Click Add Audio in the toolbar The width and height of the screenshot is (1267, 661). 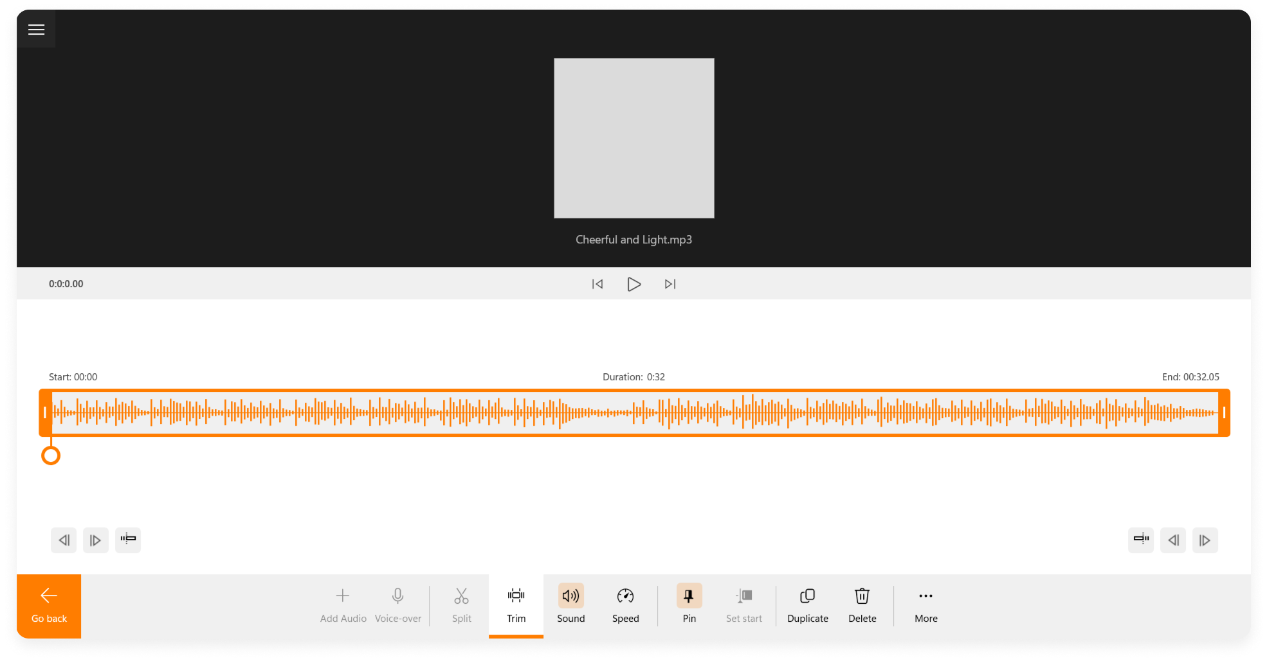click(x=343, y=606)
